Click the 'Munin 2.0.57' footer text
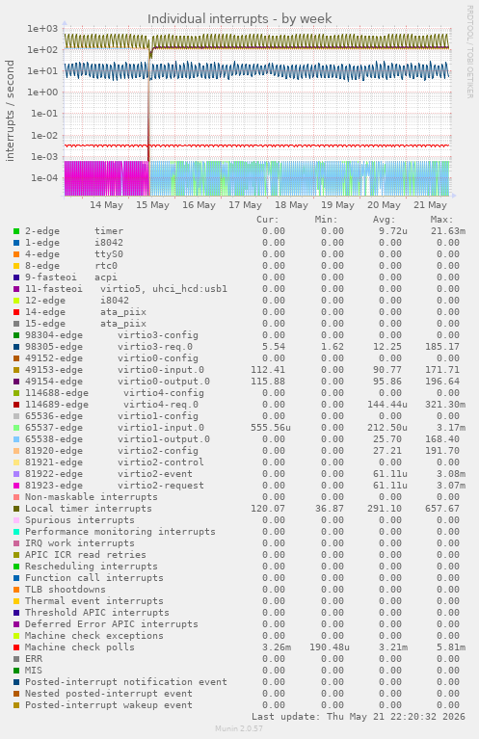 [239, 728]
